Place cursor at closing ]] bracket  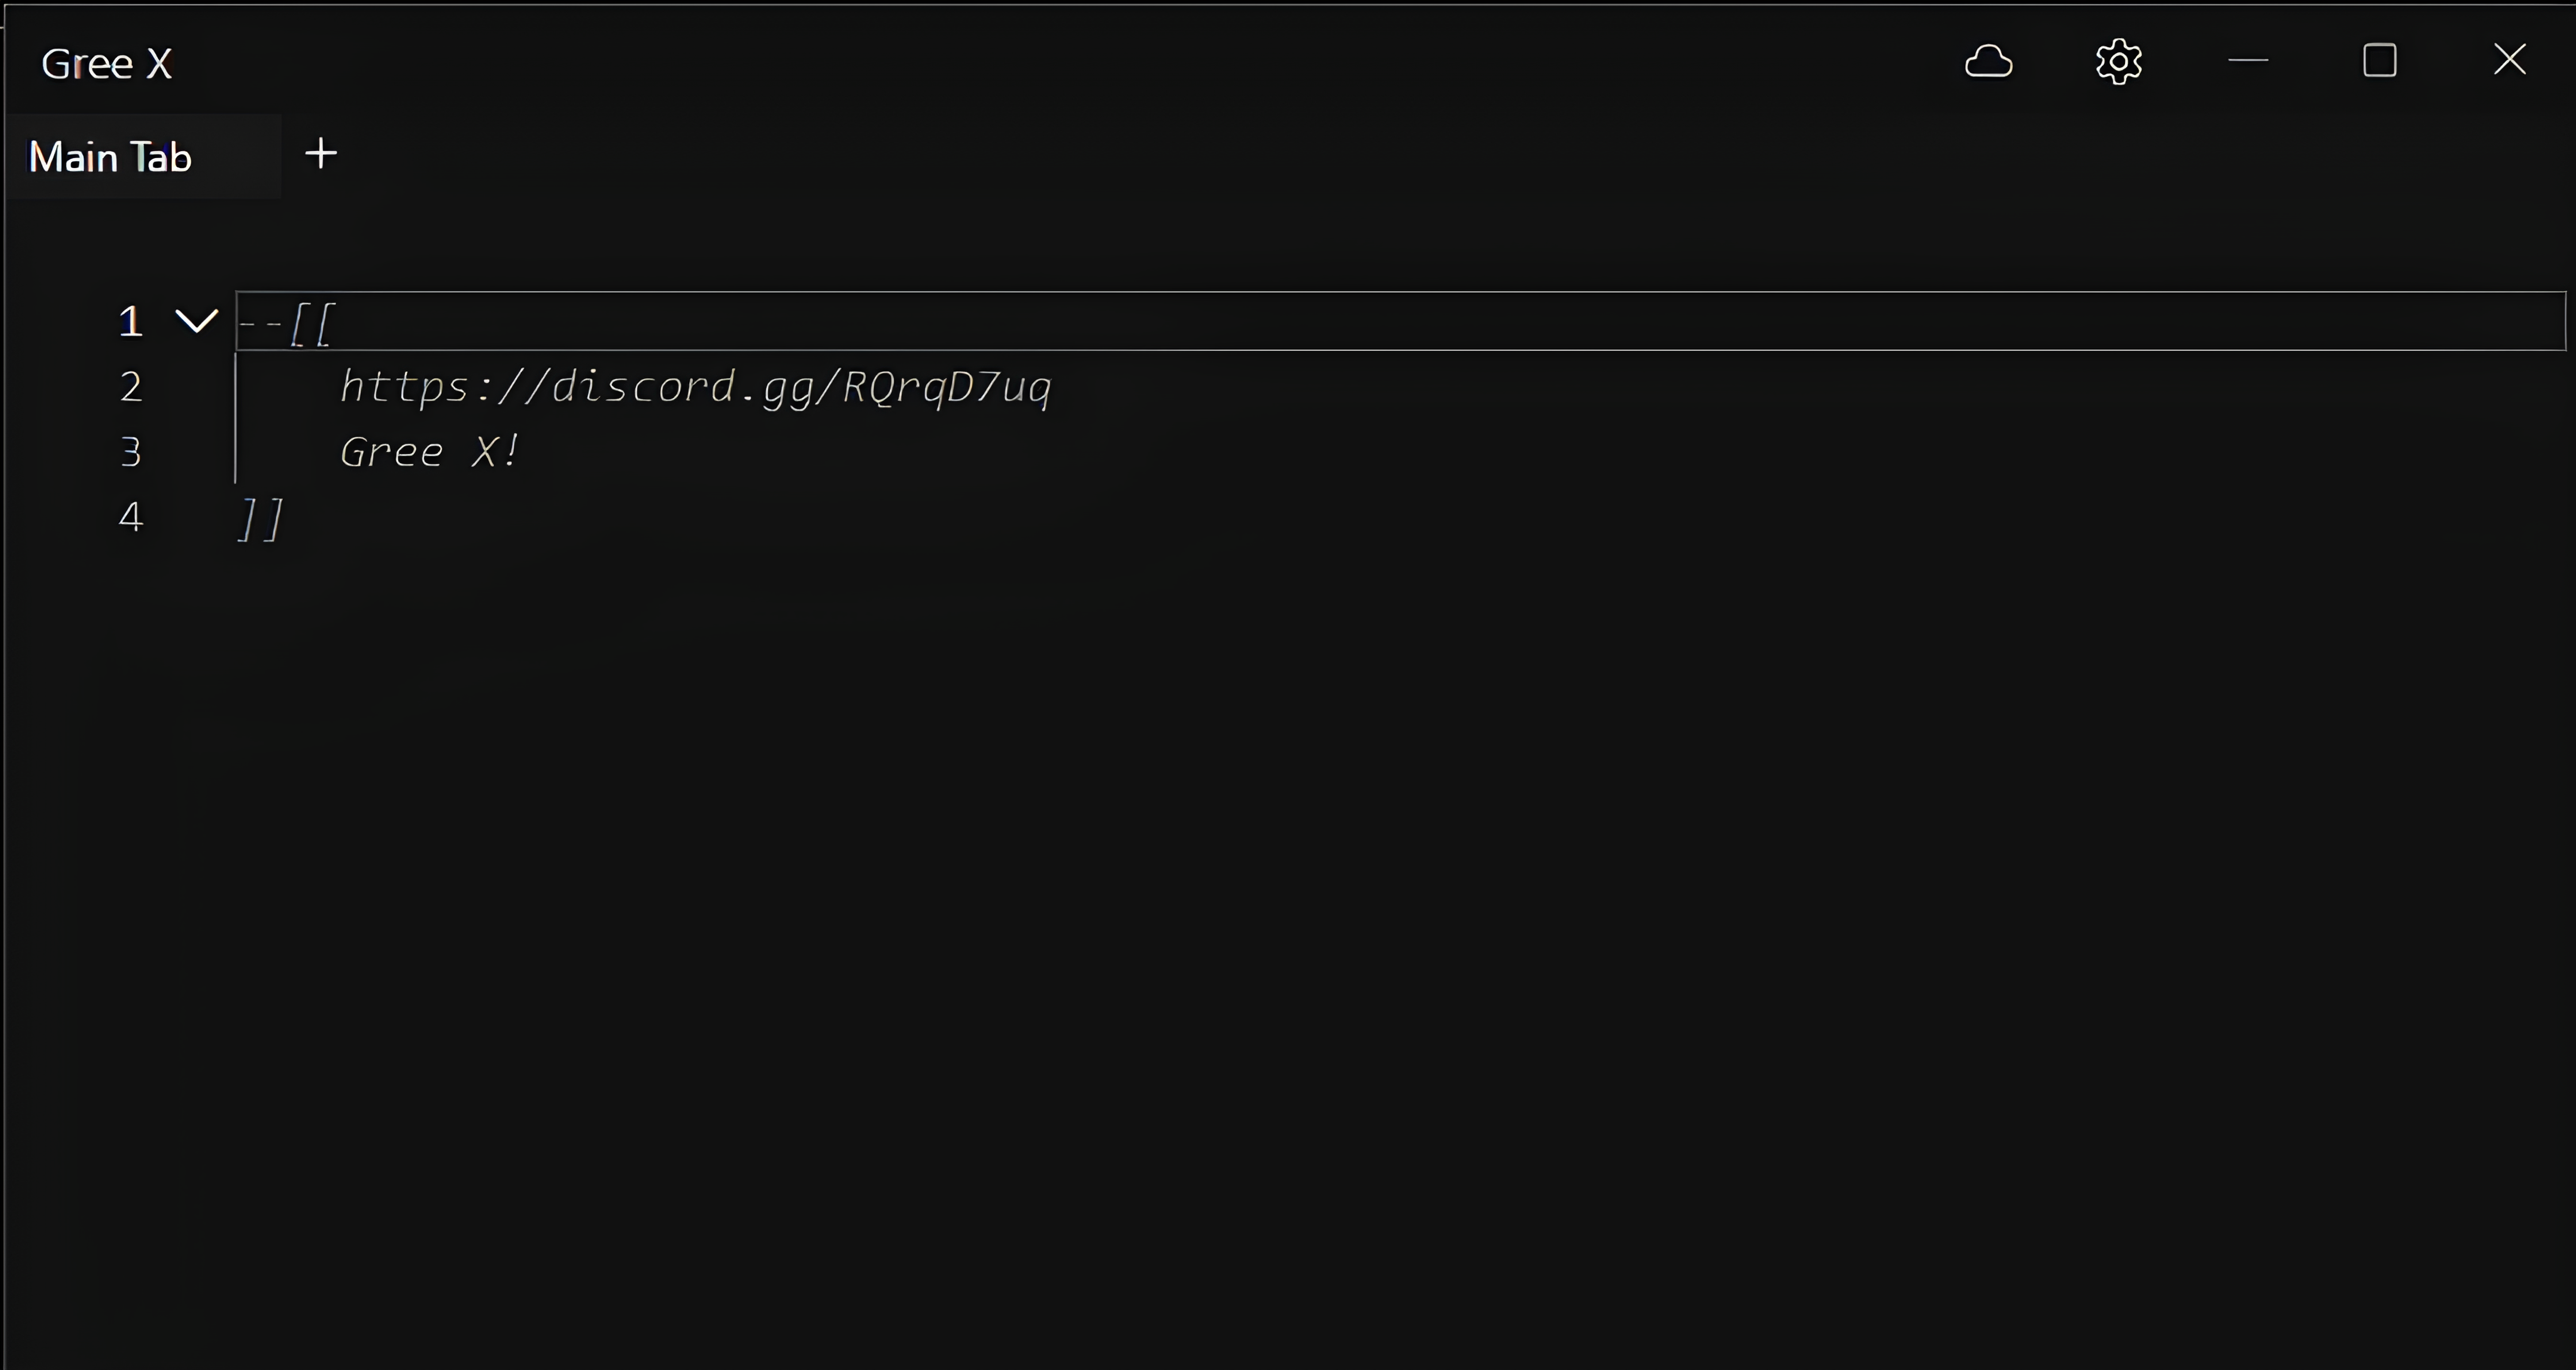click(x=261, y=519)
